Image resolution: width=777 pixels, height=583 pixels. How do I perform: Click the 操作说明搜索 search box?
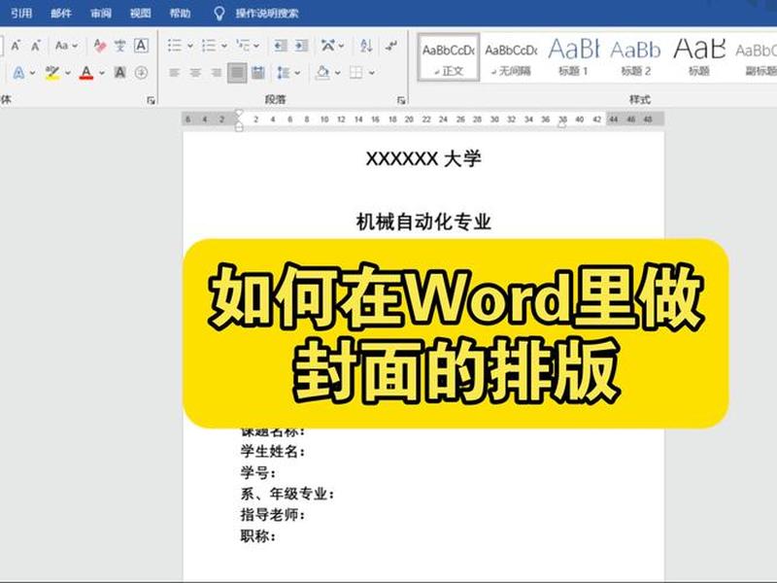(x=267, y=14)
